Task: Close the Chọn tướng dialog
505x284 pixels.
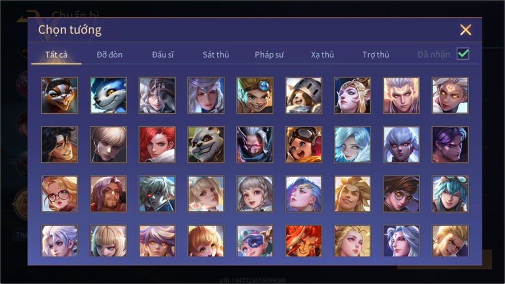Action: click(466, 30)
